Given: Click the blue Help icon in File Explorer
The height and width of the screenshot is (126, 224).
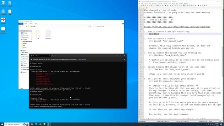Looking at the screenshot, I should pyautogui.click(x=123, y=23).
